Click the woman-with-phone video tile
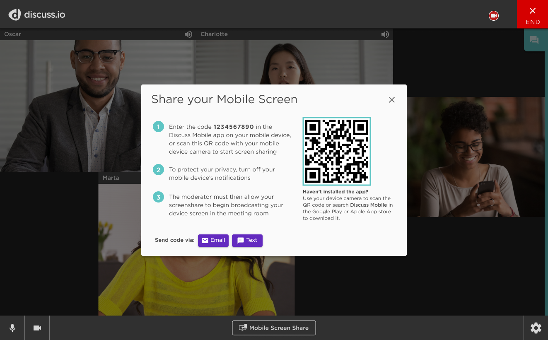Screen dimensions: 548x340 (x=476, y=157)
